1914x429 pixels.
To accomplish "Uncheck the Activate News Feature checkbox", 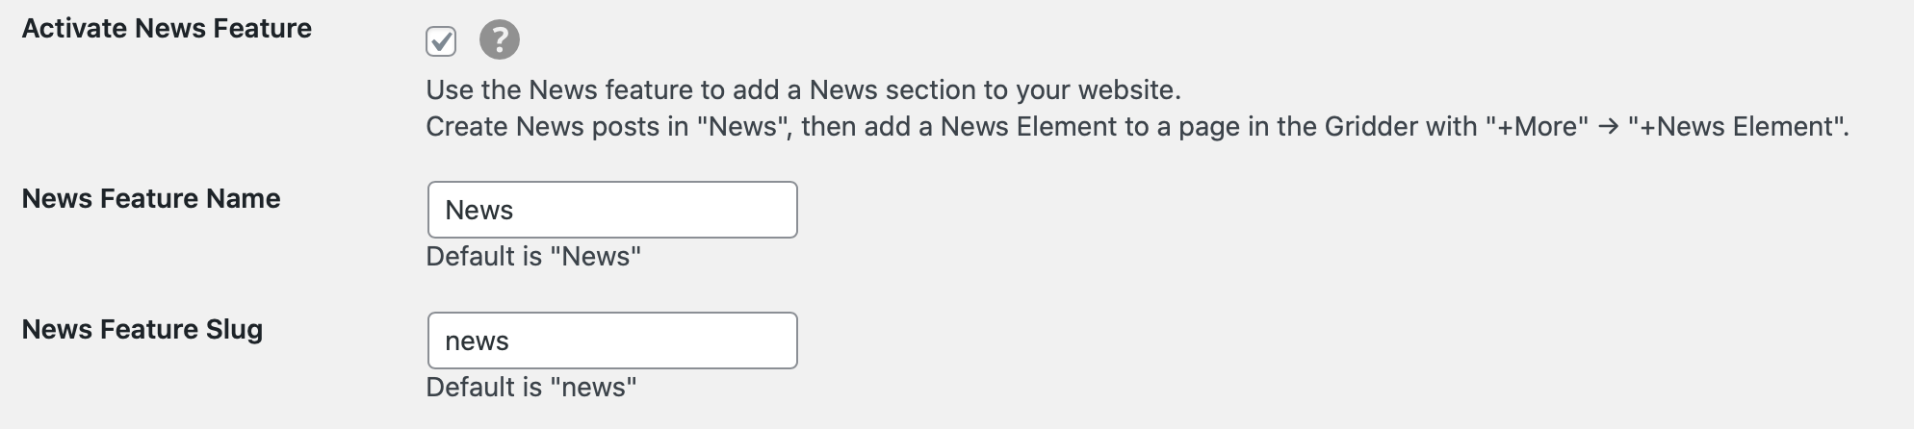I will [441, 41].
